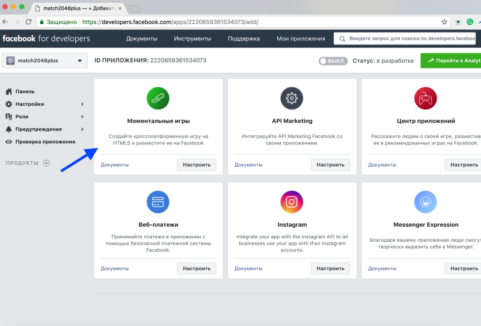This screenshot has height=326, width=481.
Task: Click the Instagram camera icon
Action: (x=292, y=202)
